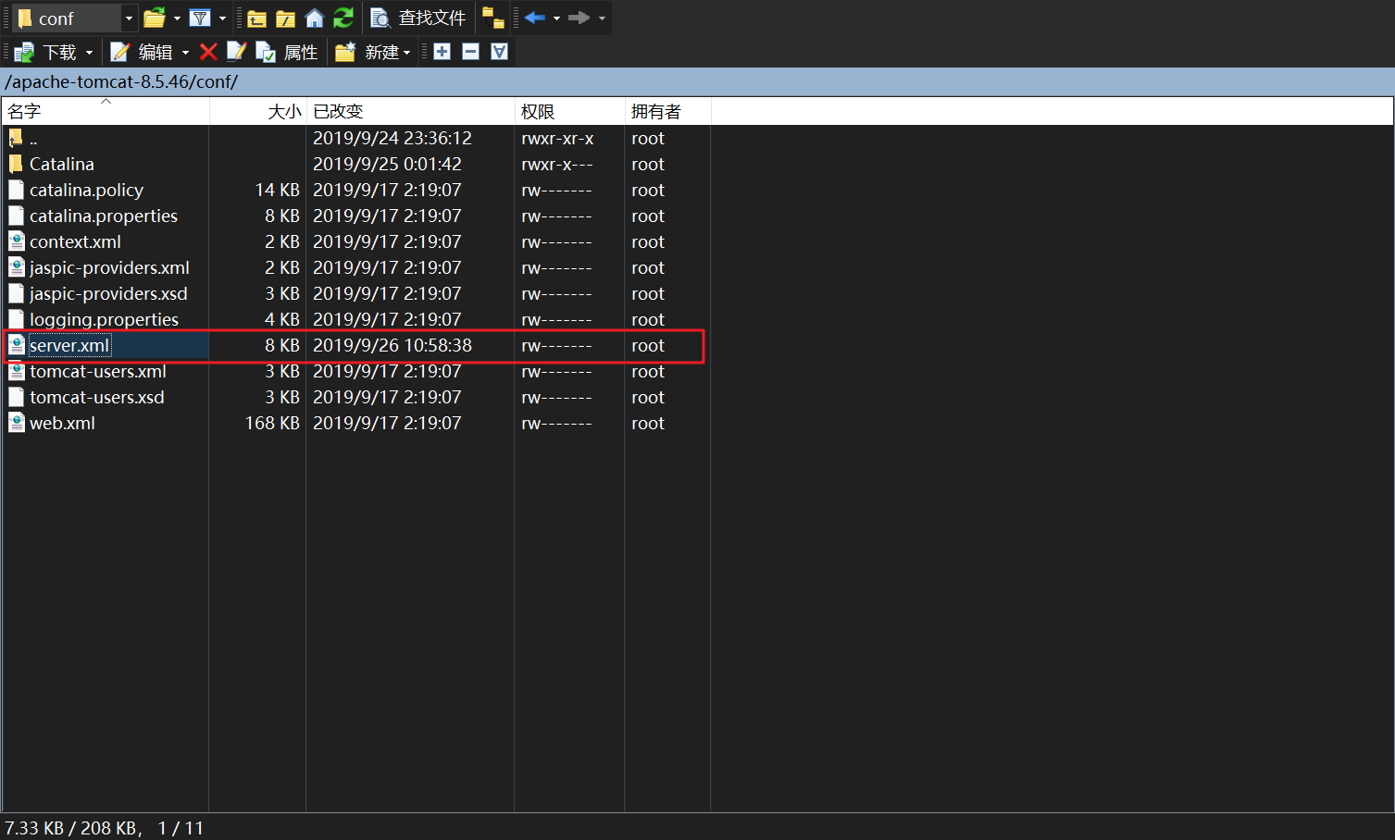Sort by 名字 name column header
1395x840 pixels.
coord(106,111)
